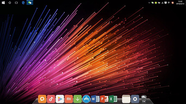This screenshot has height=104, width=186.
Task: Launch Microsoft Edge from the taskbar
Action: point(23,3)
